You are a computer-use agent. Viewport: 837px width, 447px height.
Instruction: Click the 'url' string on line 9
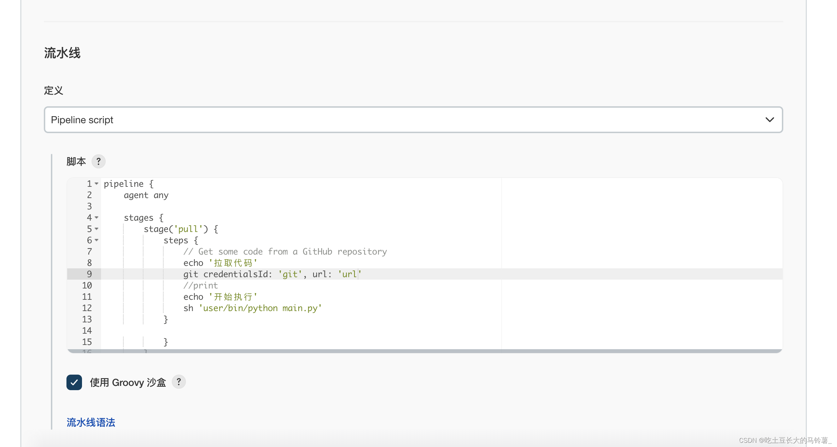coord(349,274)
